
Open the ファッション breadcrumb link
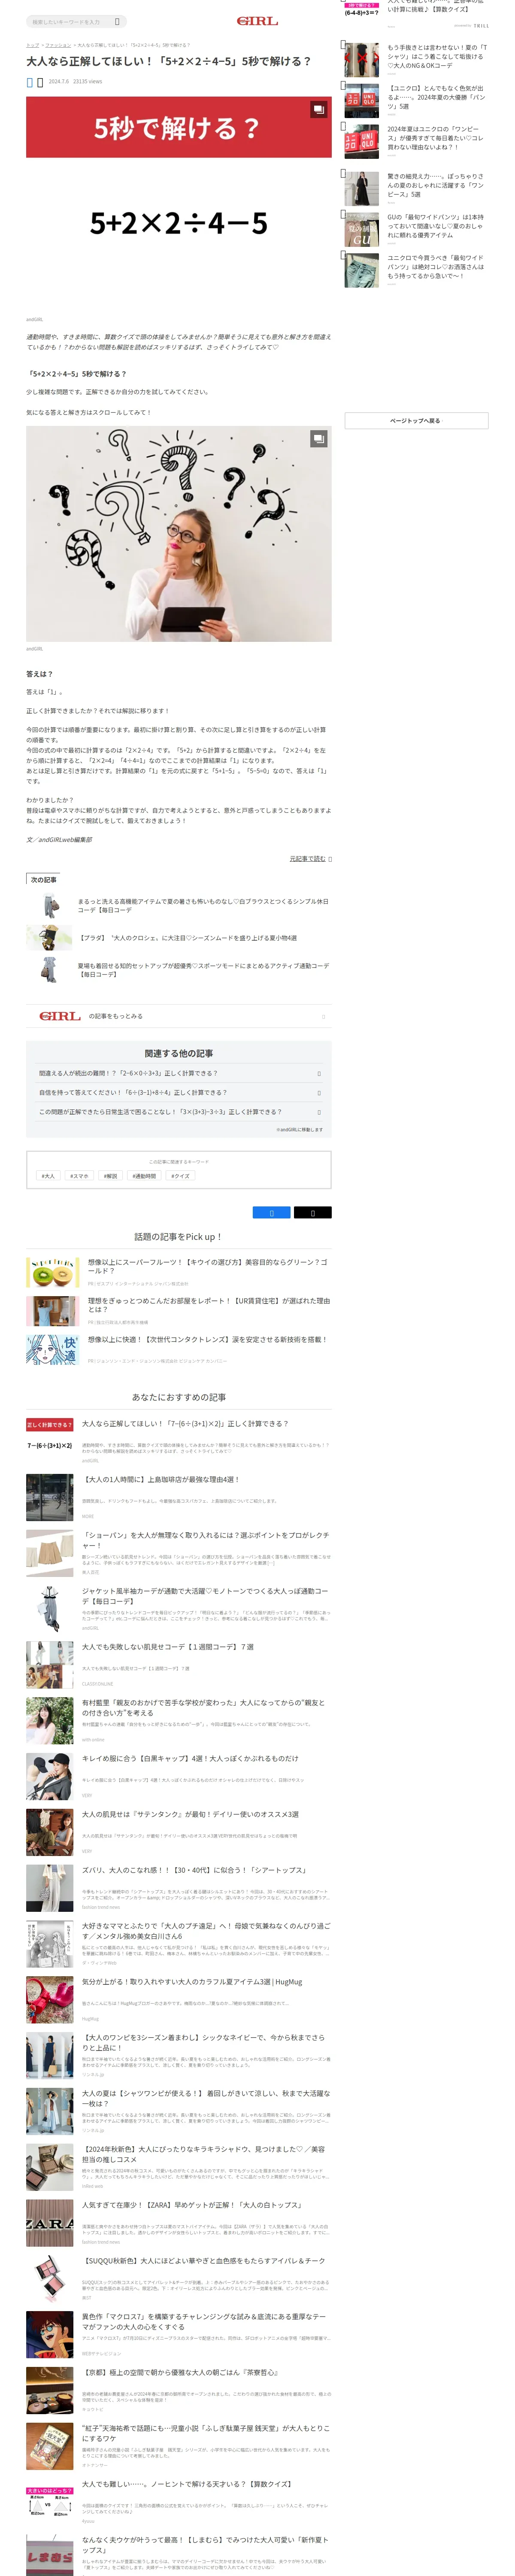point(58,45)
